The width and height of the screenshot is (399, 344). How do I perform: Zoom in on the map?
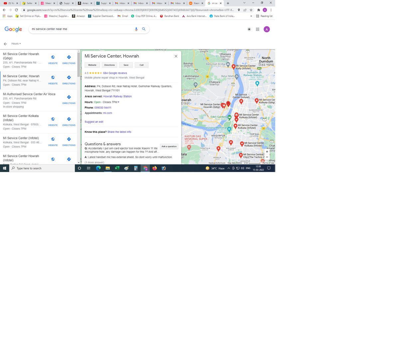click(x=267, y=152)
